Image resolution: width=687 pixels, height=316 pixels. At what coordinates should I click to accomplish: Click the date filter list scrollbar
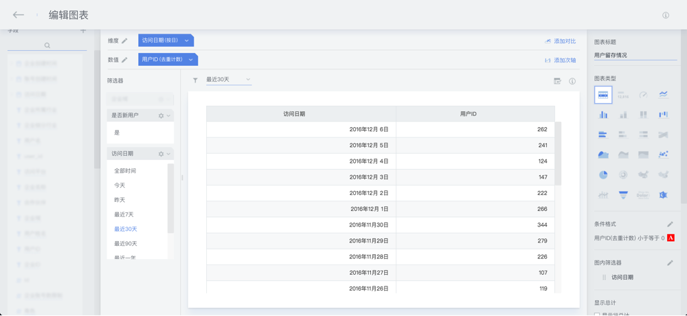click(x=170, y=198)
